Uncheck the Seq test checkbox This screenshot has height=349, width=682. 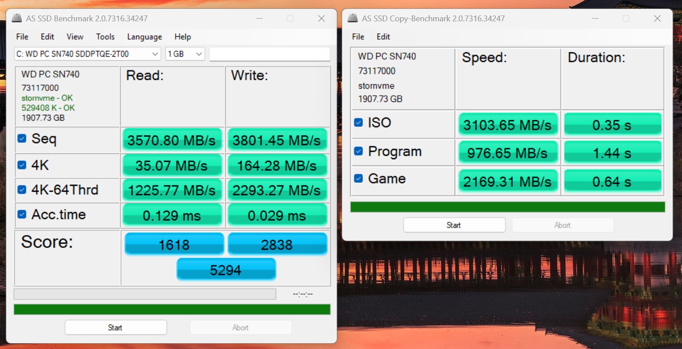point(22,138)
